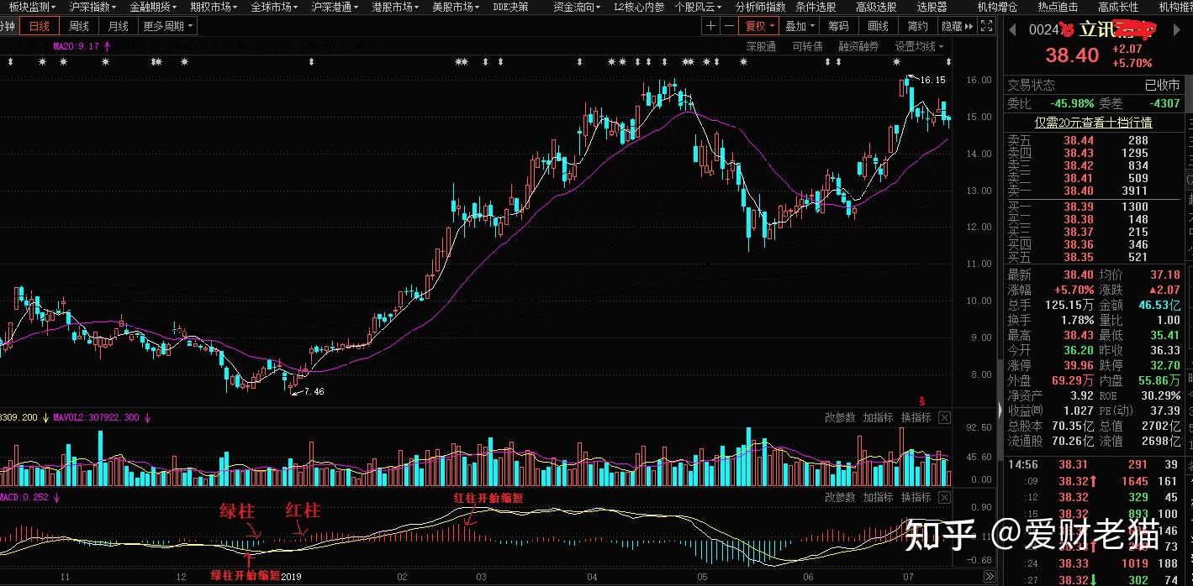
Task: Click 交易状态 已收市 status row
Action: click(1095, 85)
